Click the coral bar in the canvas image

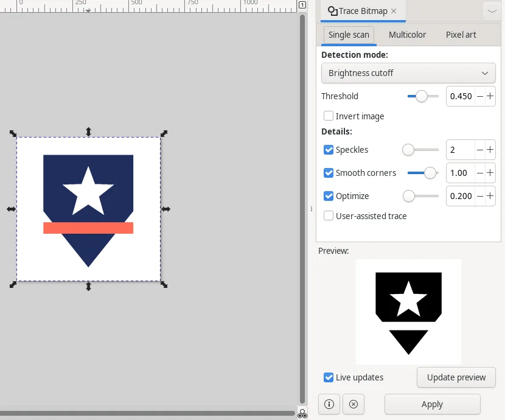[88, 228]
